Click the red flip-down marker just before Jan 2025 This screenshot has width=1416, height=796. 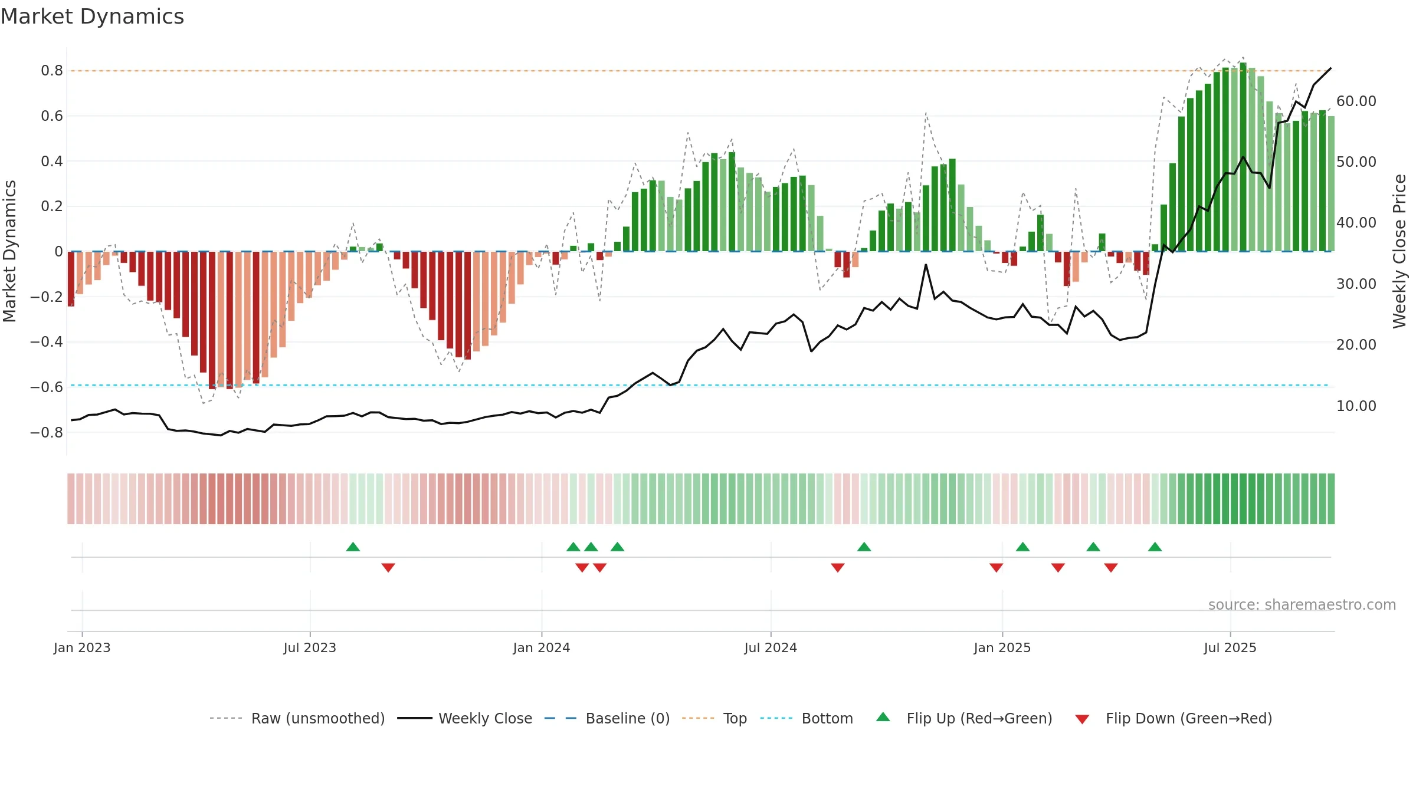point(997,567)
